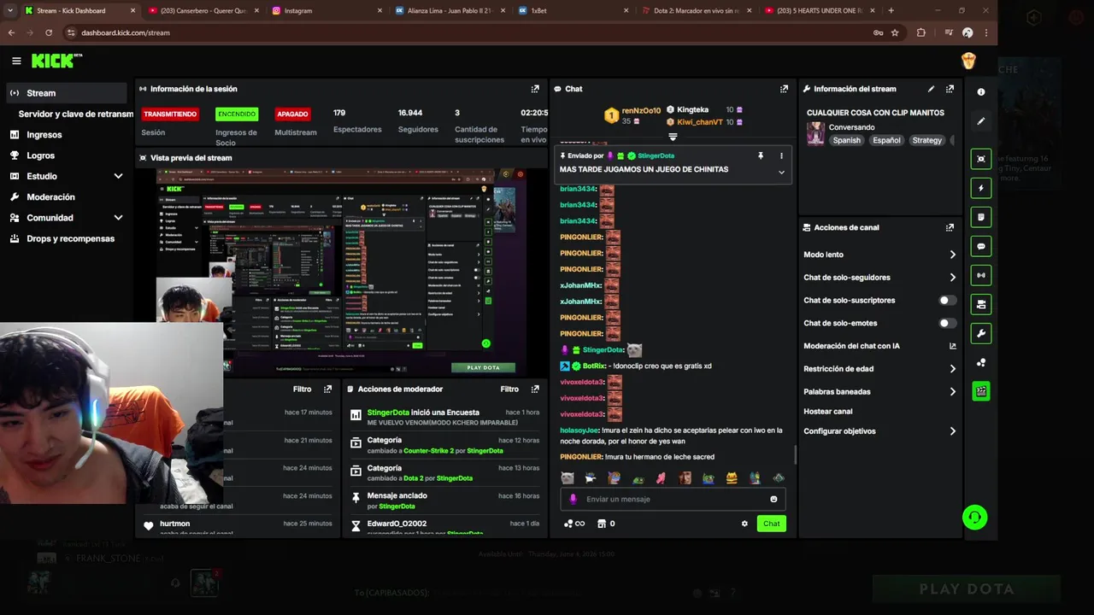Open chat settings gear icon
This screenshot has width=1094, height=615.
pyautogui.click(x=744, y=524)
